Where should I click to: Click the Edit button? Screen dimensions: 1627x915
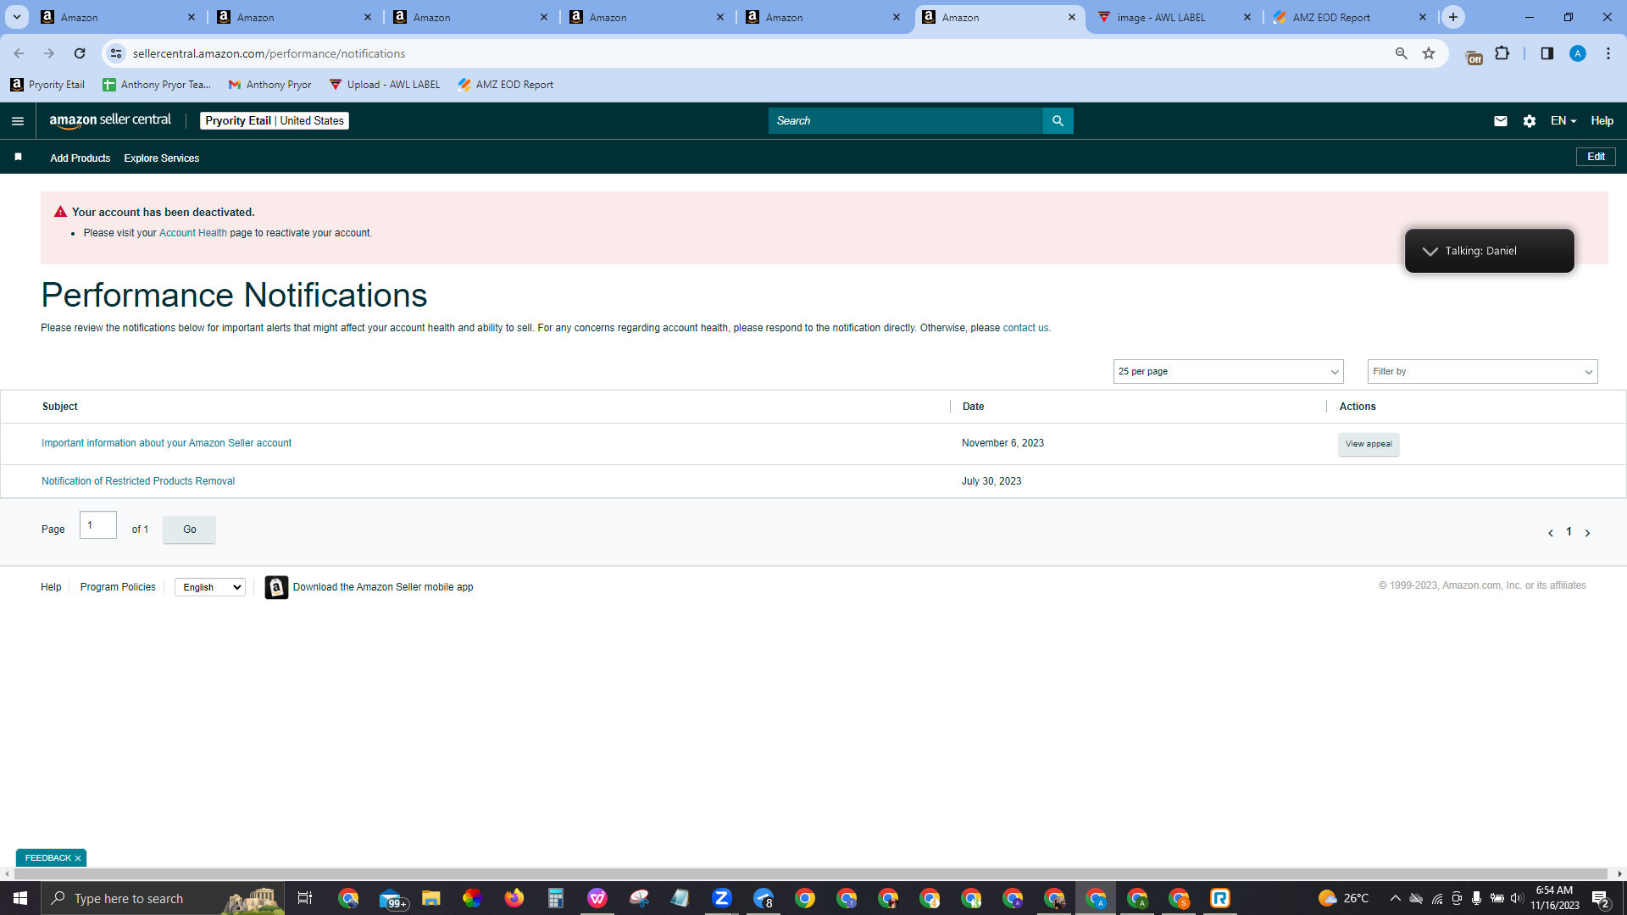1596,157
